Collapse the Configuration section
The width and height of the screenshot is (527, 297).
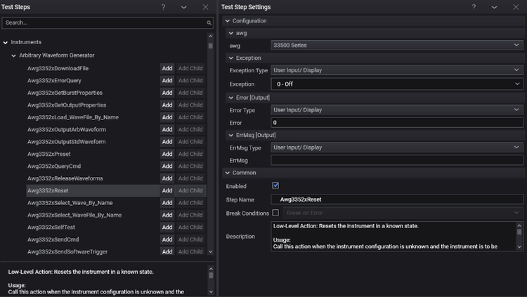(226, 21)
